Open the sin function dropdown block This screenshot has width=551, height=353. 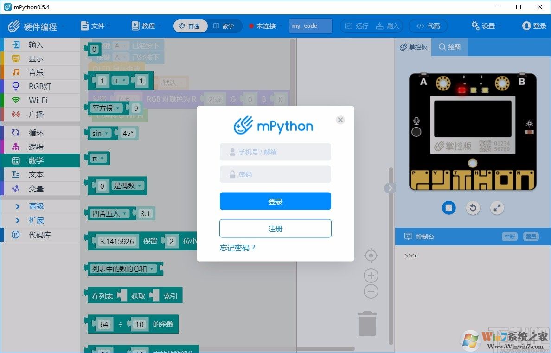(101, 133)
